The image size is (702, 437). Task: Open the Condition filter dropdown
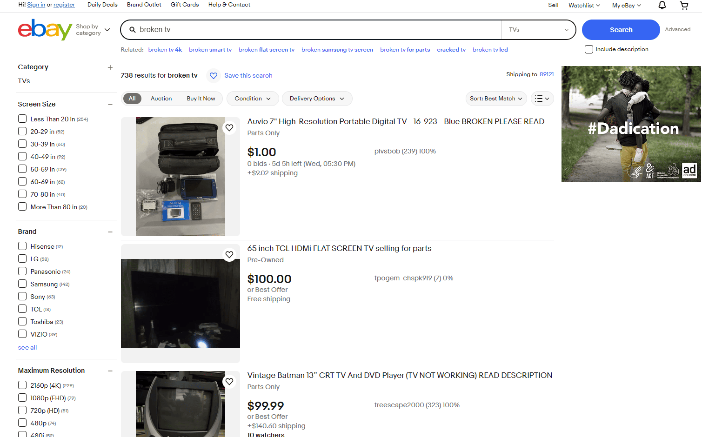(252, 99)
